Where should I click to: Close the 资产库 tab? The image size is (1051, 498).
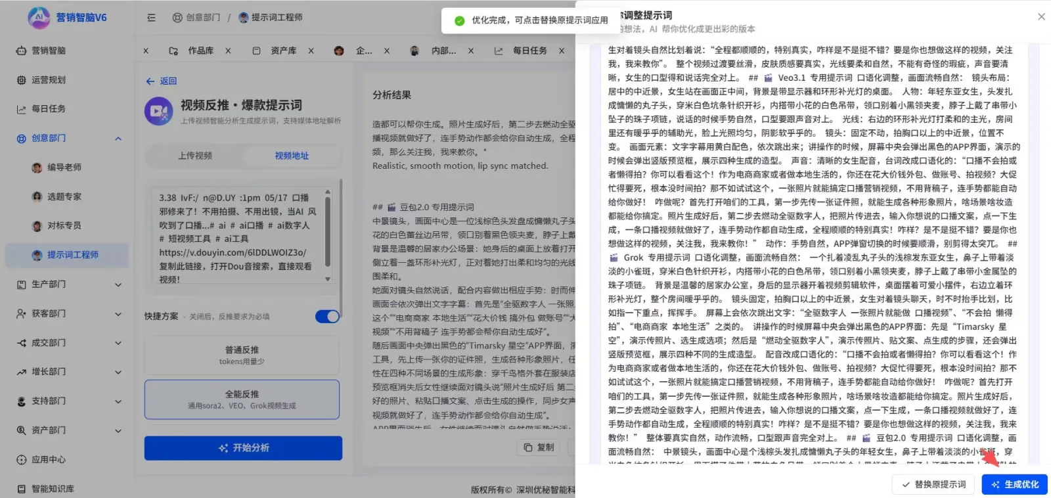pos(311,51)
